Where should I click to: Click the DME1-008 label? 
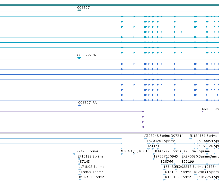pyautogui.click(x=210, y=109)
